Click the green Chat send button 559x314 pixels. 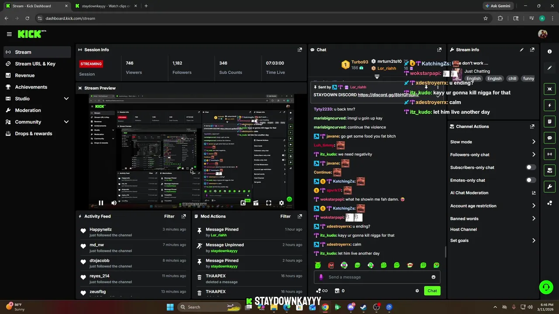pyautogui.click(x=432, y=291)
